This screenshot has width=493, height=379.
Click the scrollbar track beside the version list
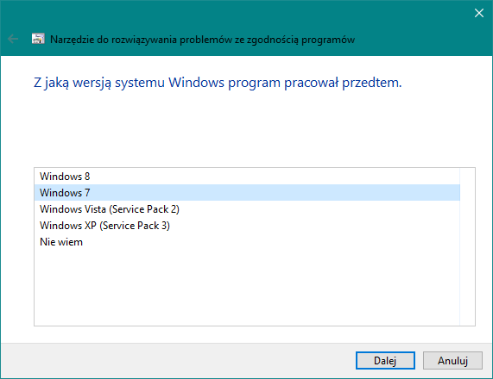(467, 246)
